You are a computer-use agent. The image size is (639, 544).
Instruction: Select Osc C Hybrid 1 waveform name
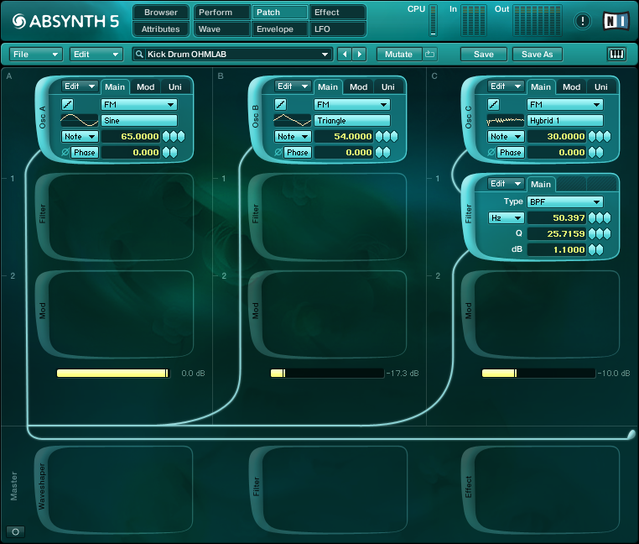click(565, 120)
